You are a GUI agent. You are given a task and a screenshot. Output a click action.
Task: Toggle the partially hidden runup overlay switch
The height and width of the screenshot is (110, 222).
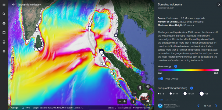pos(160,100)
